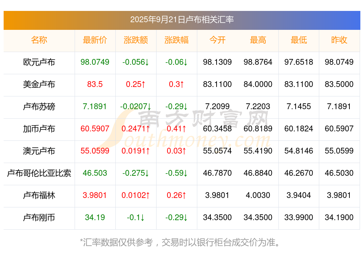This screenshot has width=364, height=254.
Task: Click highest value 98.8764
Action: [258, 62]
